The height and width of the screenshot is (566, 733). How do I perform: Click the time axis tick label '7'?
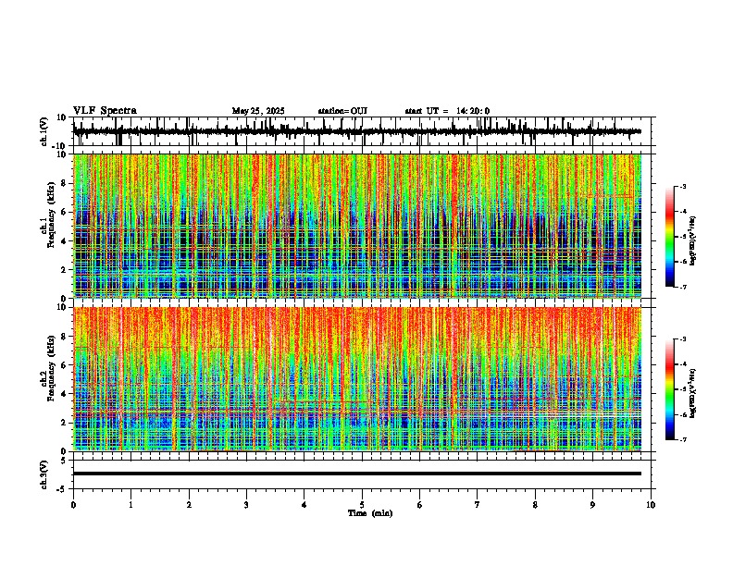[478, 505]
